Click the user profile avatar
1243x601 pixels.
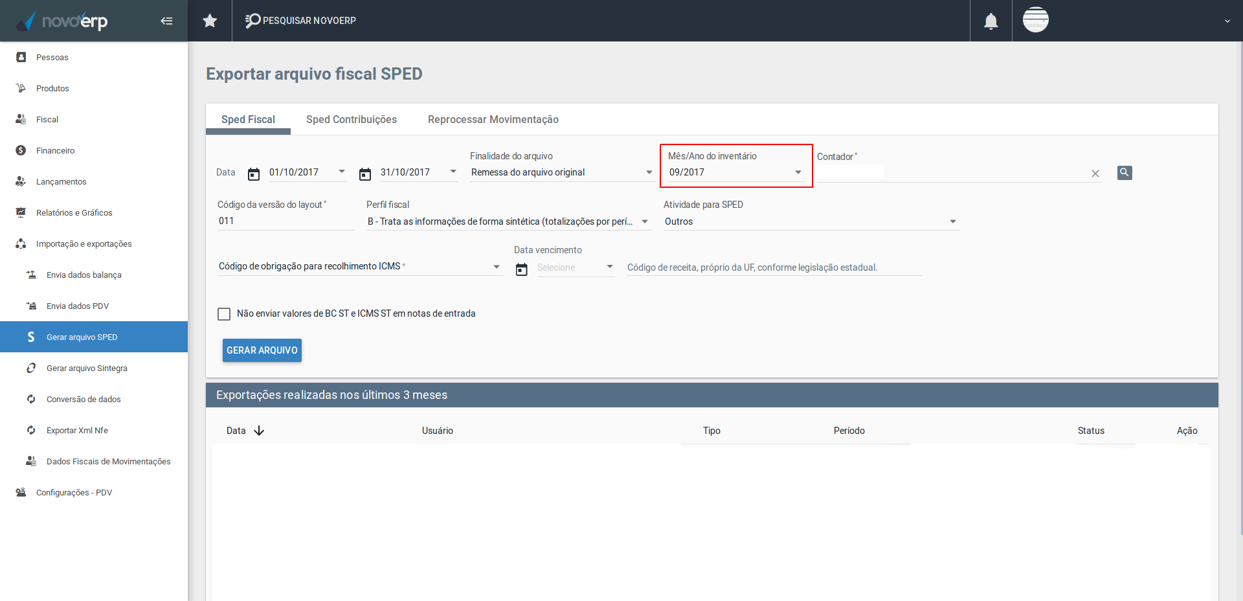(x=1035, y=20)
